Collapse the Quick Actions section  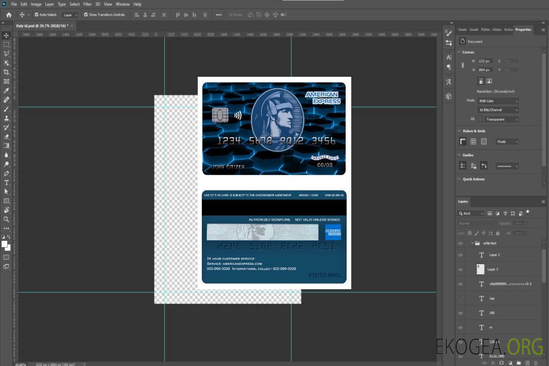[460, 179]
